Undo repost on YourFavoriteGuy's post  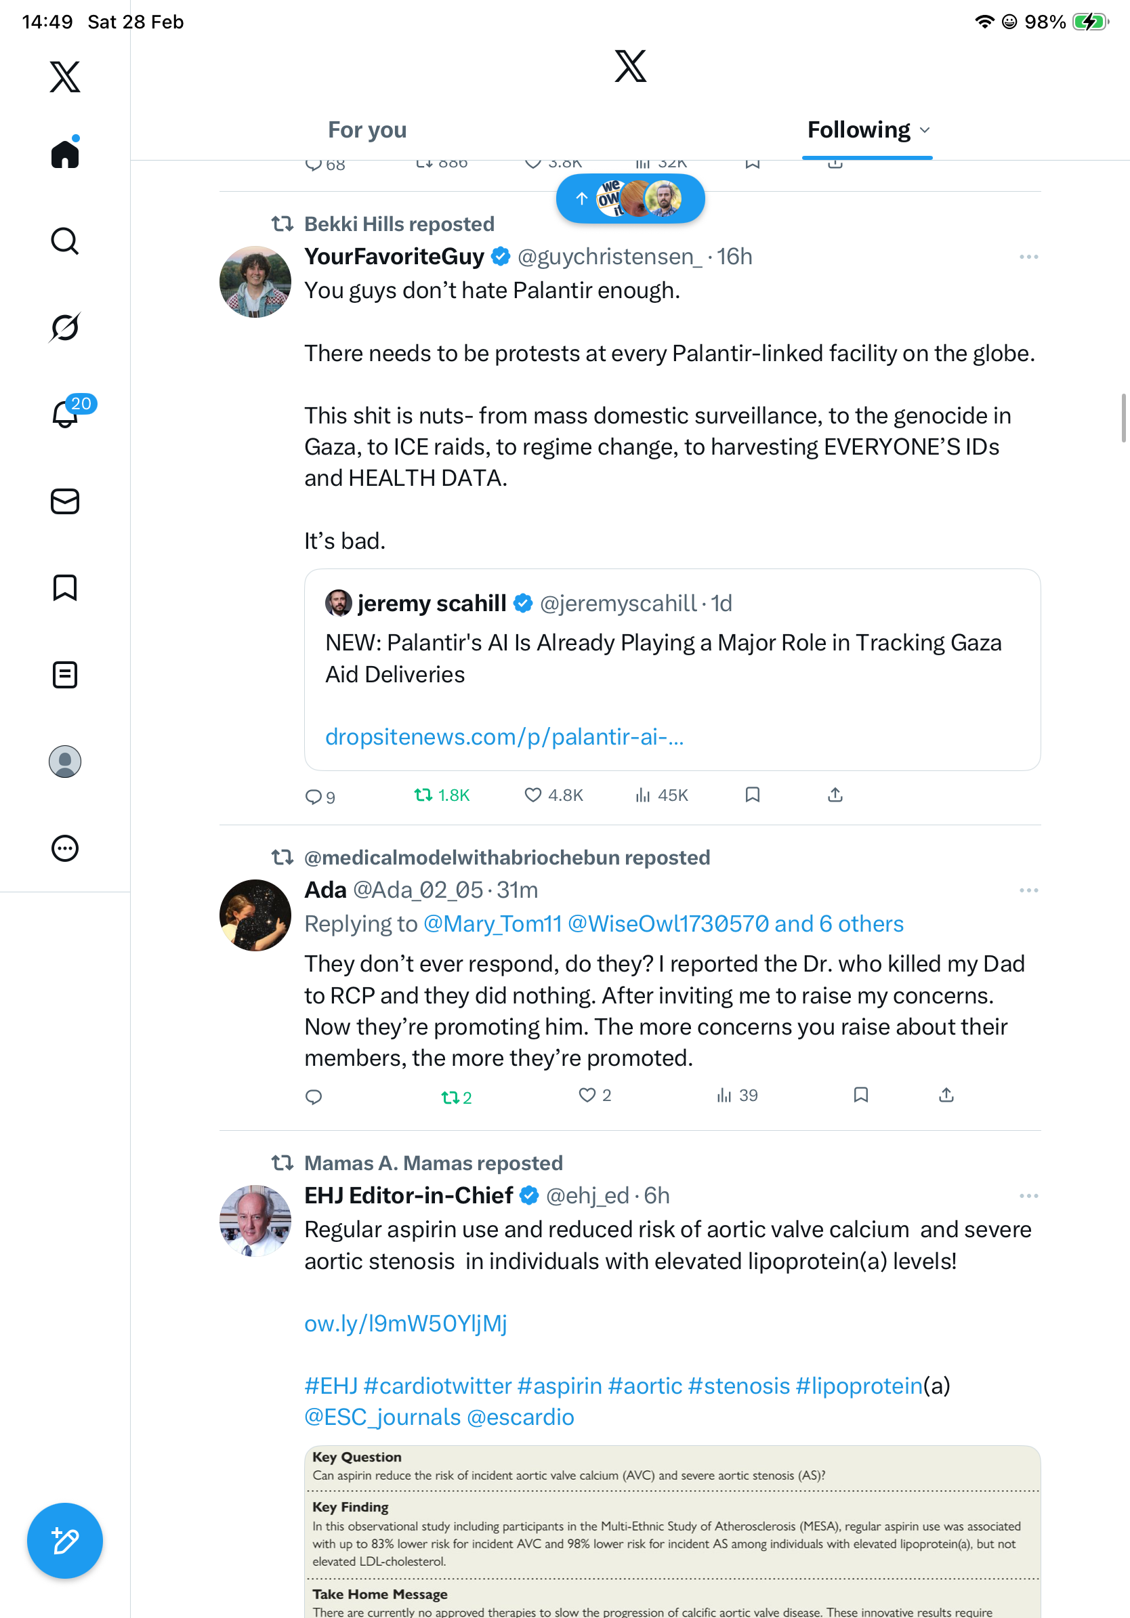[x=441, y=795]
